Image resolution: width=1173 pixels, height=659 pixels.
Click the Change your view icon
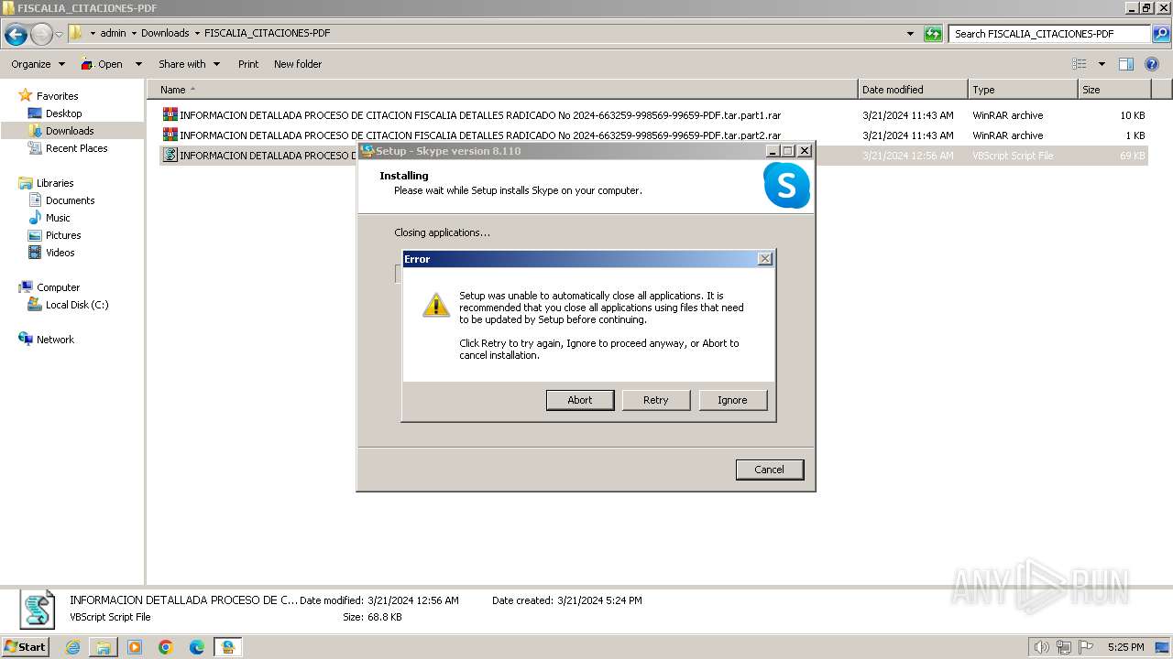point(1080,64)
